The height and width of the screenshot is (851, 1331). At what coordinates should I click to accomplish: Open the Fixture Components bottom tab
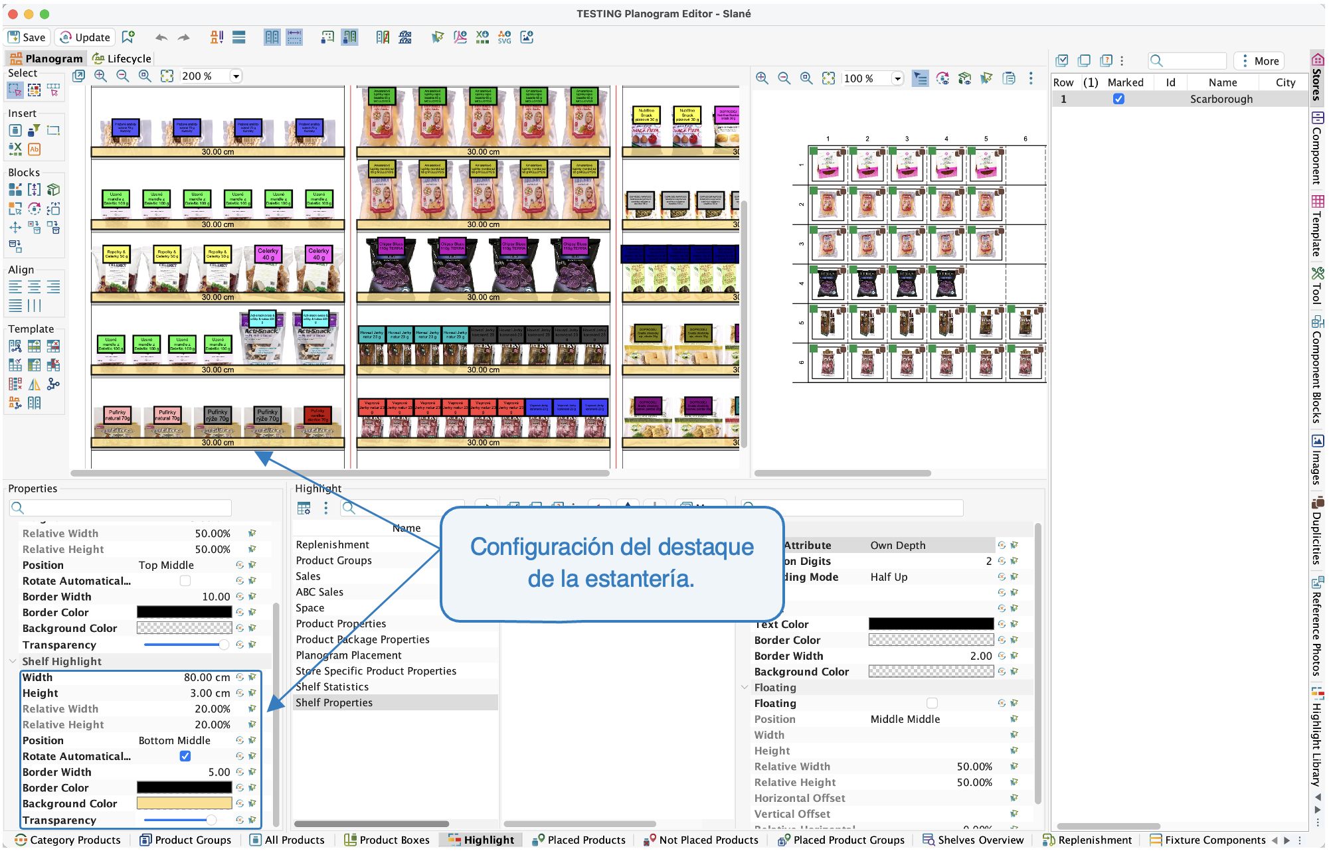click(1207, 840)
